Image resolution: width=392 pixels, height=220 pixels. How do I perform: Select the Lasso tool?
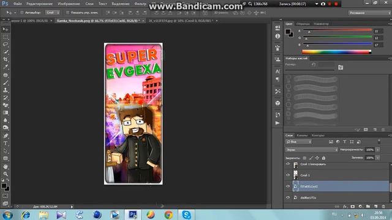[x=6, y=45]
